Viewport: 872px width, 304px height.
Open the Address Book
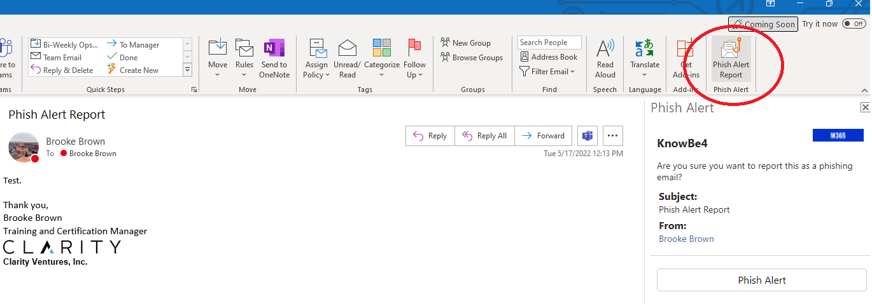click(549, 57)
